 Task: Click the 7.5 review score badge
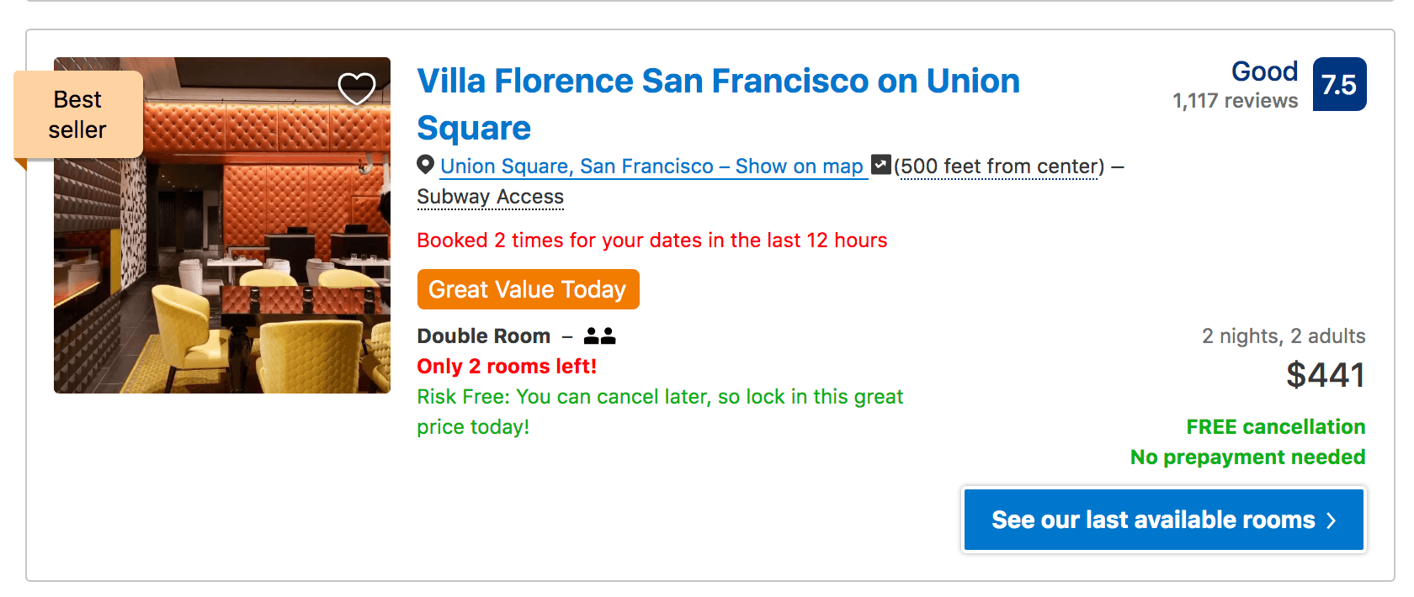pyautogui.click(x=1338, y=84)
